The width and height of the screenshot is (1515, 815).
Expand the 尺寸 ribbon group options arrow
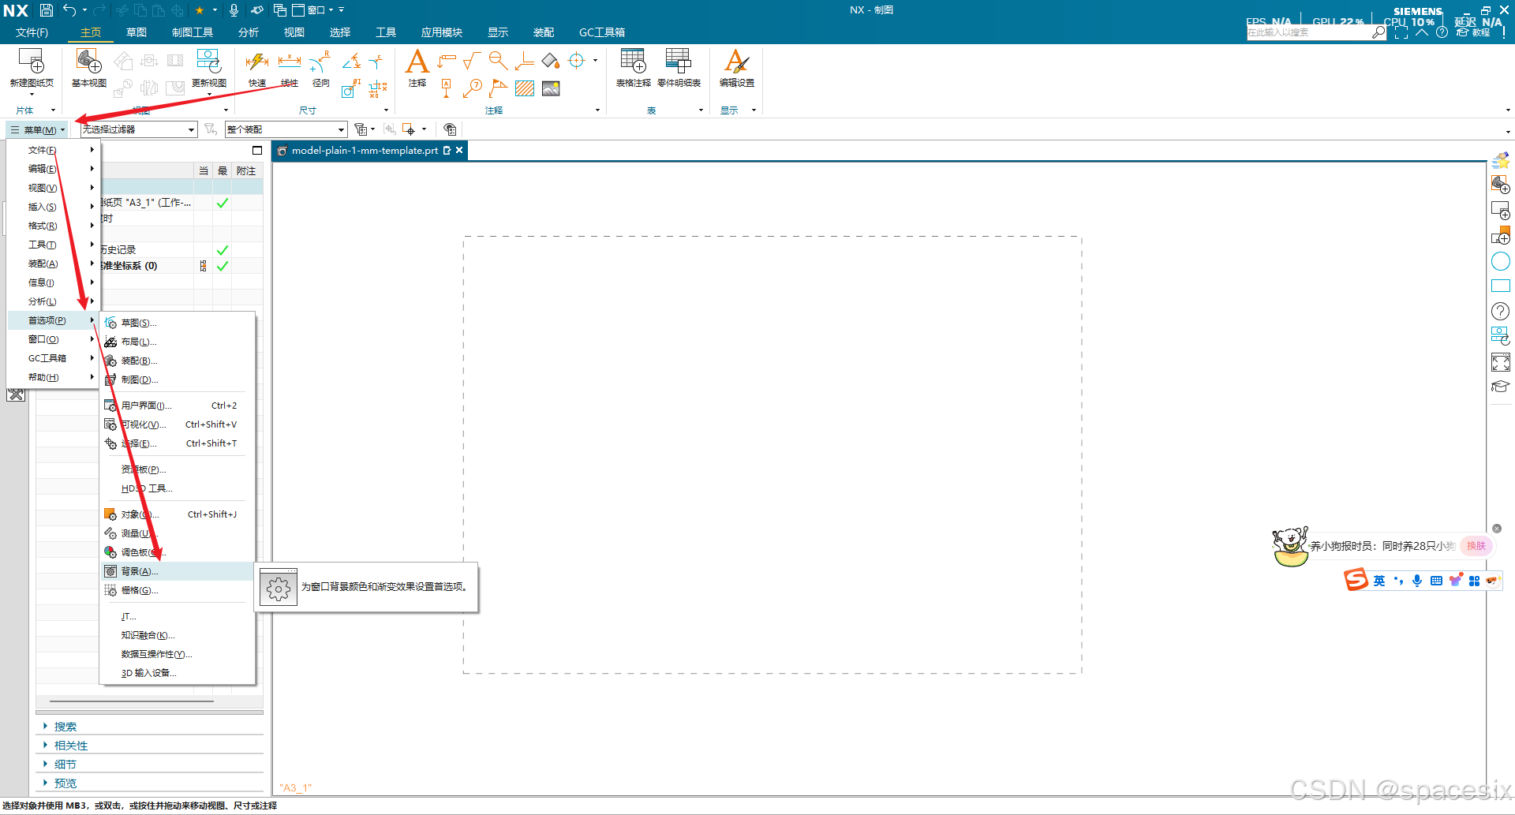(x=386, y=110)
